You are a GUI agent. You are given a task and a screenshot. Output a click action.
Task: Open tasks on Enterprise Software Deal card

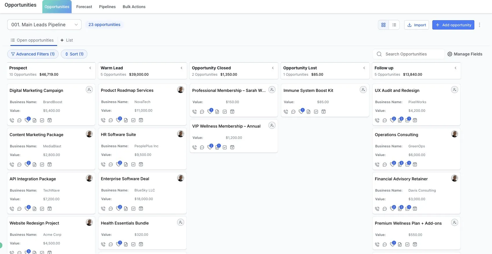133,209
